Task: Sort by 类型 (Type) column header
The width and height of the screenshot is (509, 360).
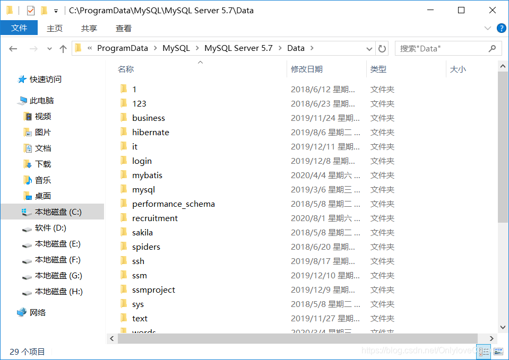Action: tap(378, 69)
